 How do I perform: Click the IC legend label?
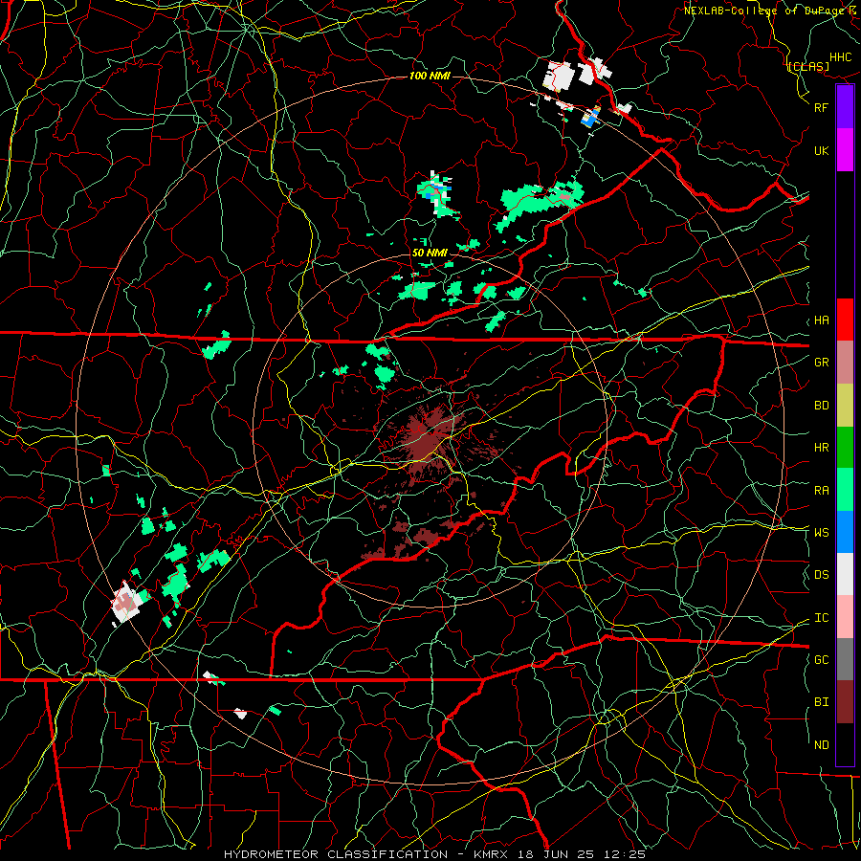822,618
